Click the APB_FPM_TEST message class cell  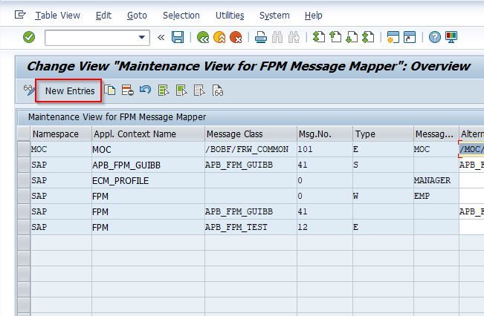click(x=251, y=227)
